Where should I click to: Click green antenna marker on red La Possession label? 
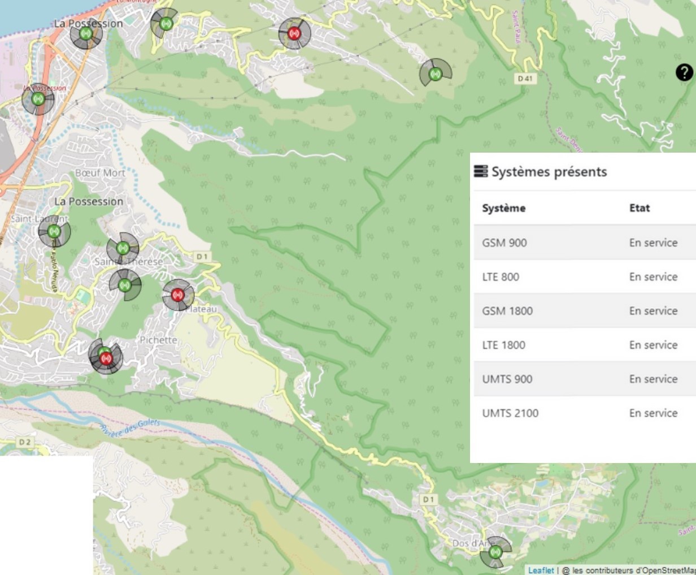(x=38, y=99)
